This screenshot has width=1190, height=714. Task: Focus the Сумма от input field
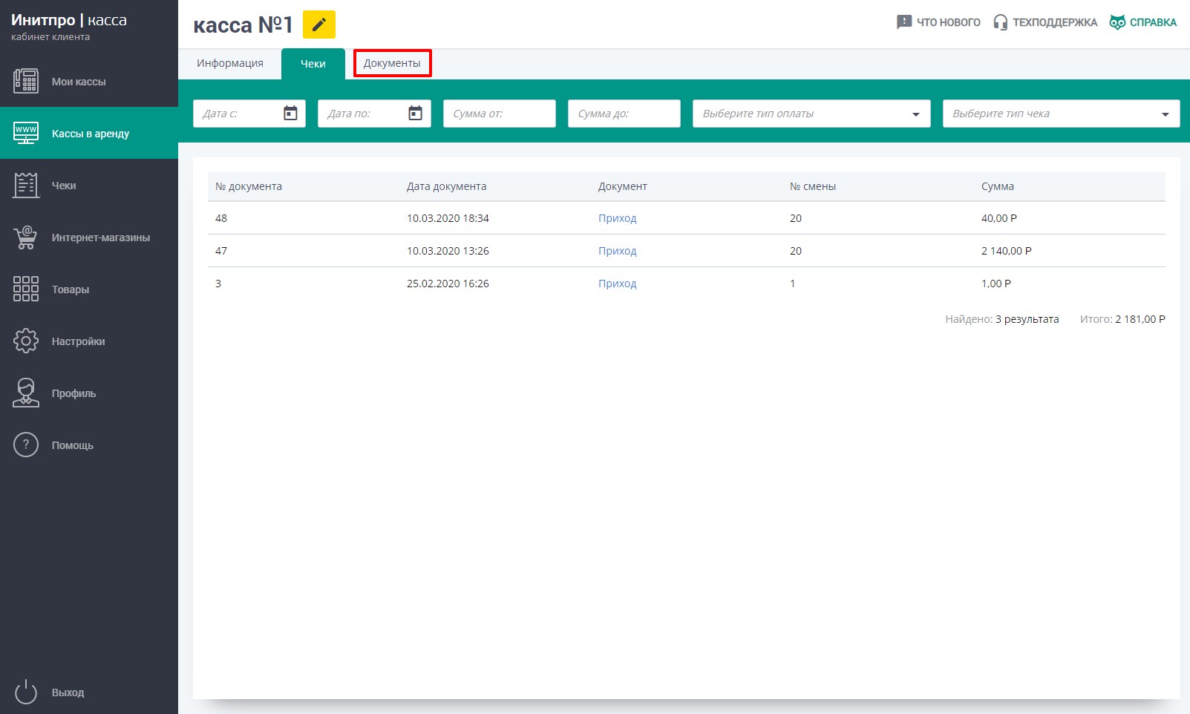click(500, 114)
